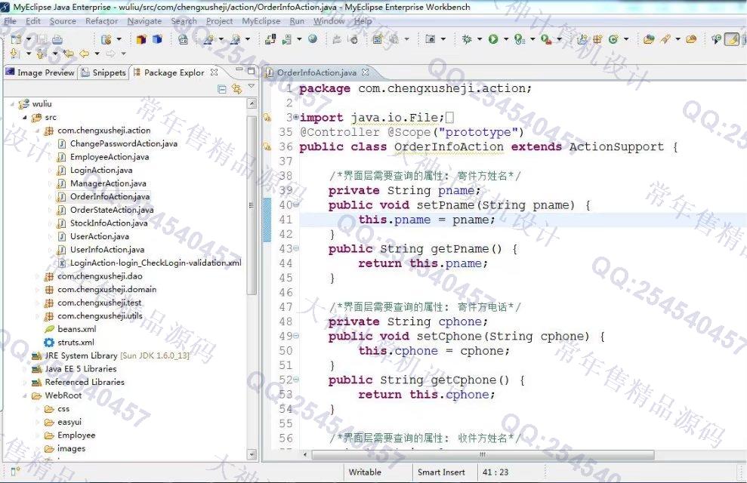Open the Refactor menu

coord(101,21)
